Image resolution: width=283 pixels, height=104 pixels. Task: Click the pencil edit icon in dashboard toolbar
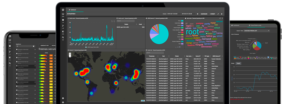tap(218, 14)
